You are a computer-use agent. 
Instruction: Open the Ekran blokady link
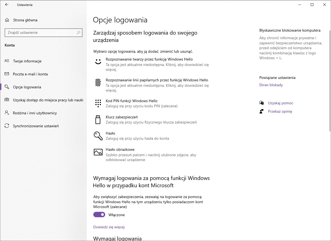[271, 85]
